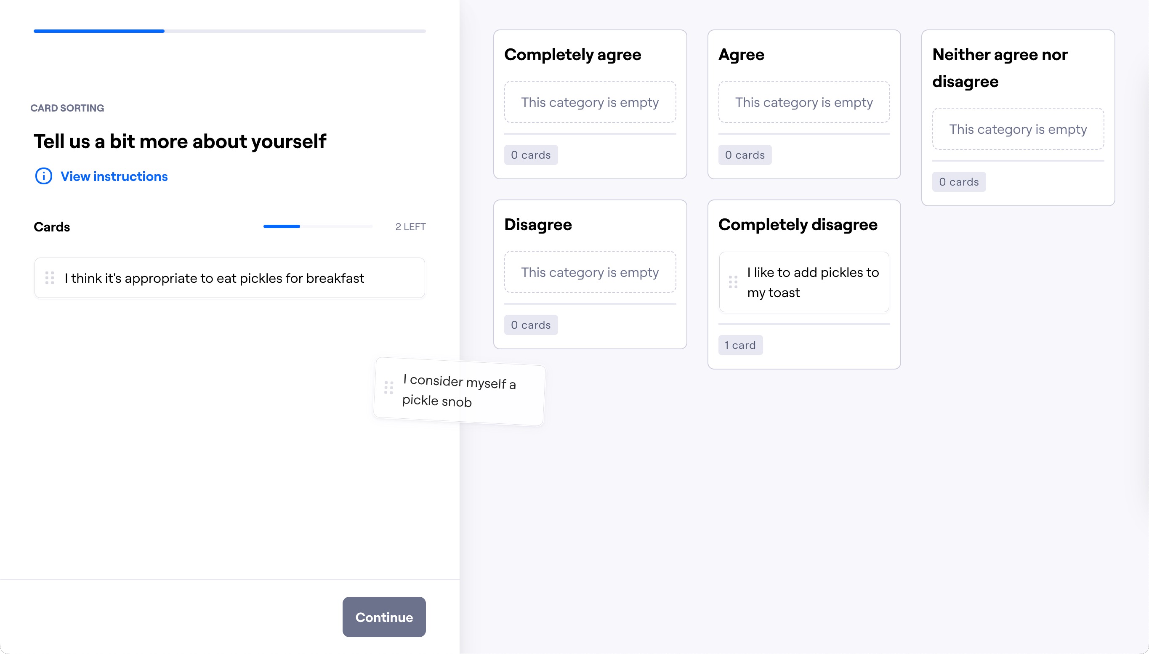Click the Completely disagree category heading
This screenshot has height=654, width=1149.
click(798, 224)
